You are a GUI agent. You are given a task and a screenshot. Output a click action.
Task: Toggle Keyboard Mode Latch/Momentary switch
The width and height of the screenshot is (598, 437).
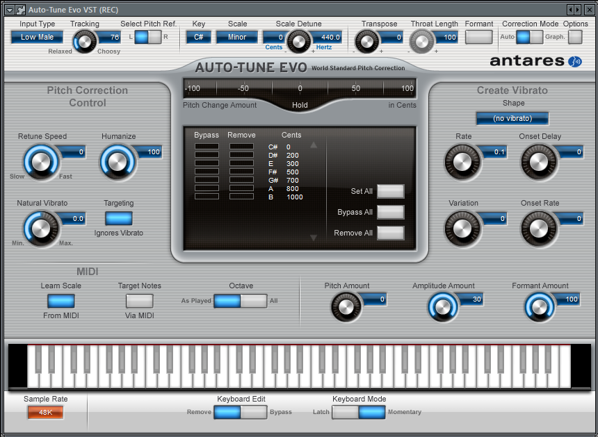coord(359,412)
